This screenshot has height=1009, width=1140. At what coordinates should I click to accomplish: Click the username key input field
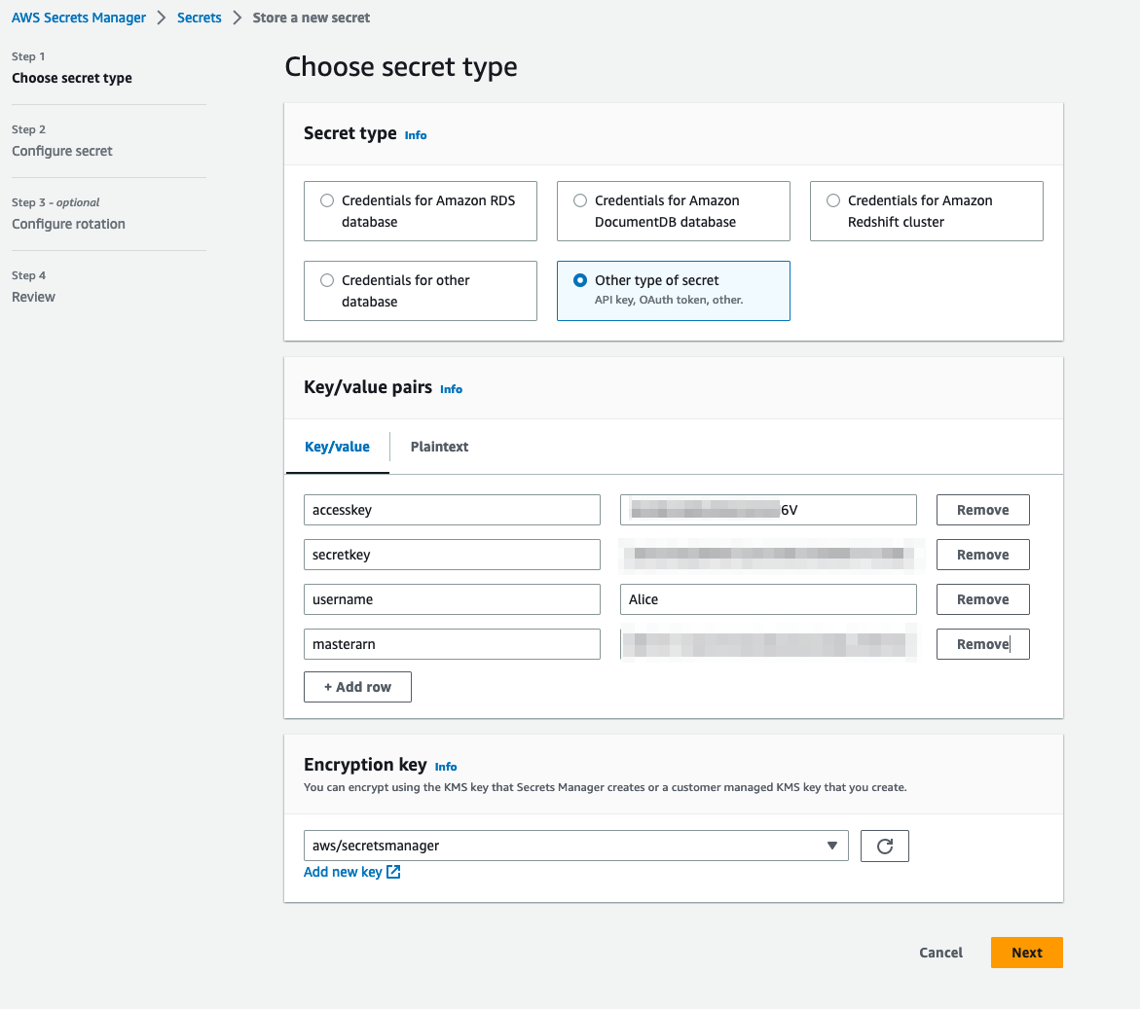pos(453,599)
